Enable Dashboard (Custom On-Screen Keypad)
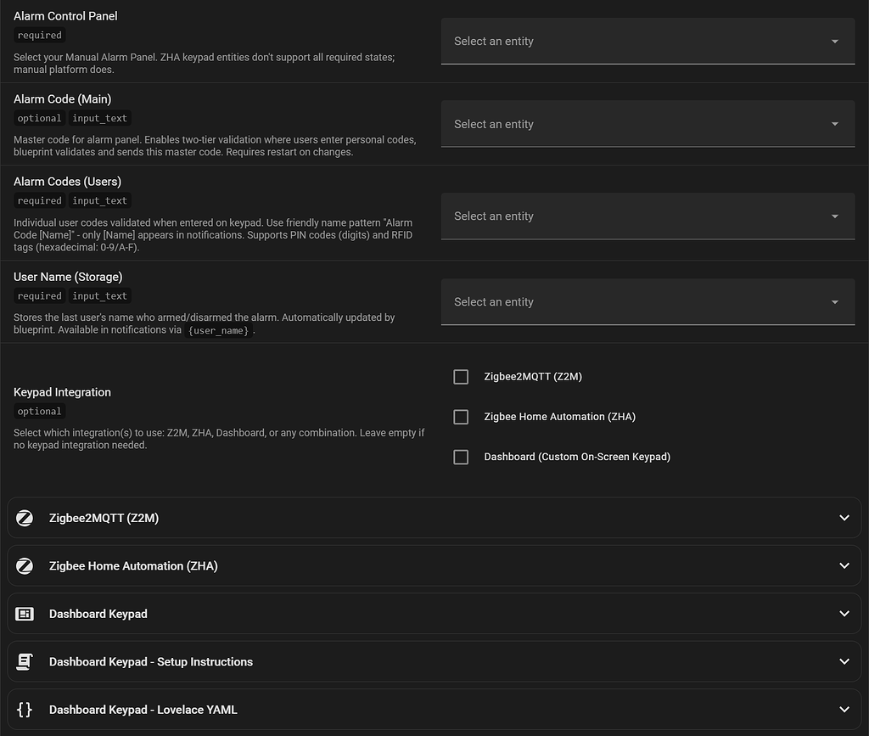869x736 pixels. tap(461, 457)
